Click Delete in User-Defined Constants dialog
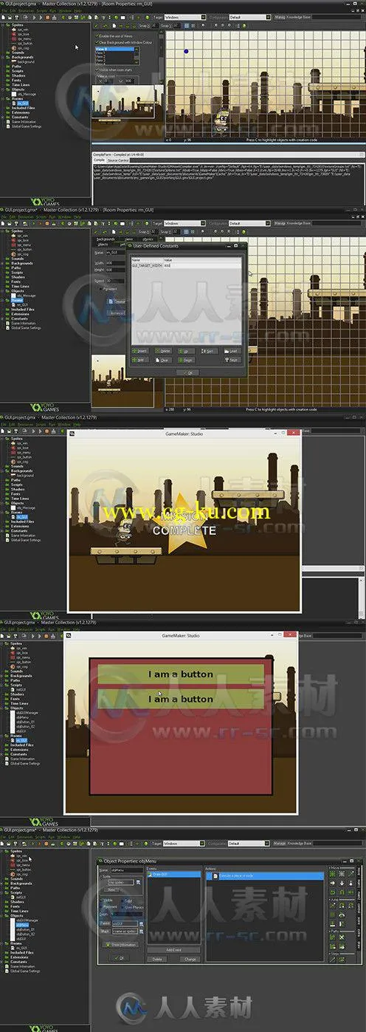This screenshot has width=366, height=1032. [x=162, y=351]
